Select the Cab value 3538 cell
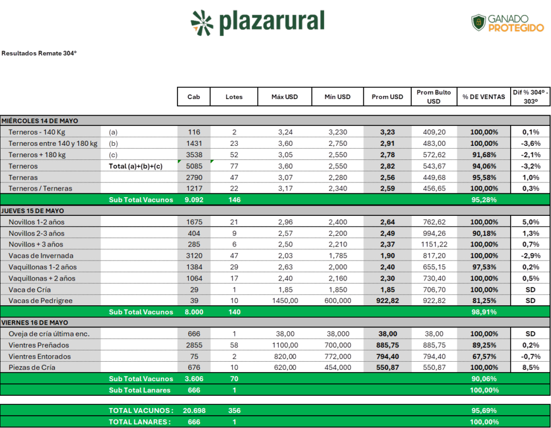 point(194,155)
